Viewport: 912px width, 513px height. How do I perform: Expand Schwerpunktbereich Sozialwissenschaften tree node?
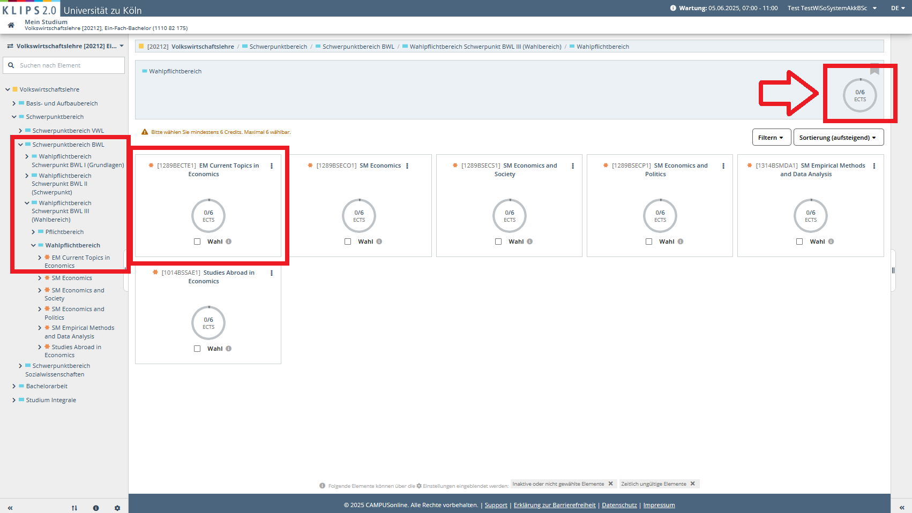[x=20, y=366]
